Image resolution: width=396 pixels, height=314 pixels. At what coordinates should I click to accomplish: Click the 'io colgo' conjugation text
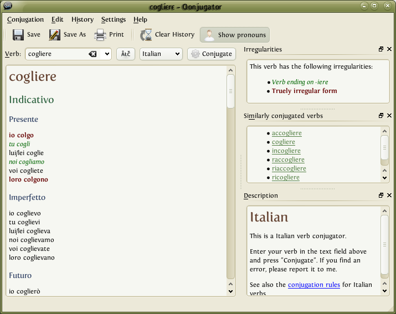tap(21, 135)
